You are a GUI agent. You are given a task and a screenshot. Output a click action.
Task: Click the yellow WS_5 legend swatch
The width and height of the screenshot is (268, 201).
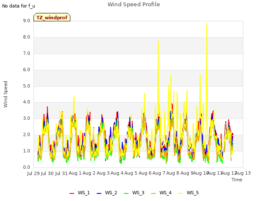[180, 193]
